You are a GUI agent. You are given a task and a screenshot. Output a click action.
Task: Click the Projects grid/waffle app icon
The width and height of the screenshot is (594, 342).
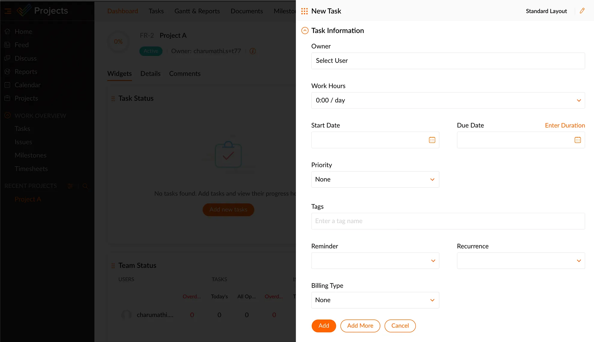point(304,10)
